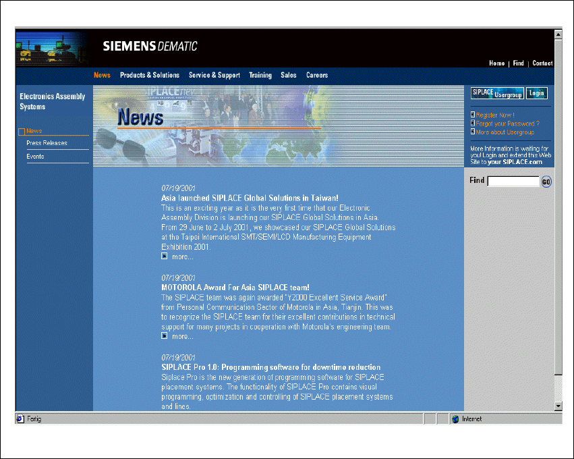Open Events in sidebar
The width and height of the screenshot is (574, 459).
pos(35,157)
